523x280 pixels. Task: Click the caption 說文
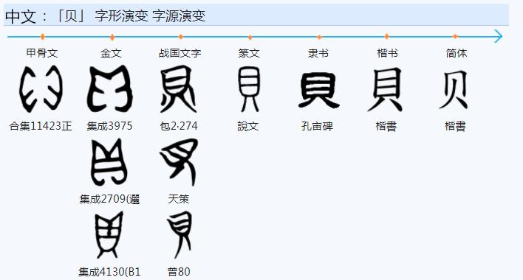click(247, 126)
